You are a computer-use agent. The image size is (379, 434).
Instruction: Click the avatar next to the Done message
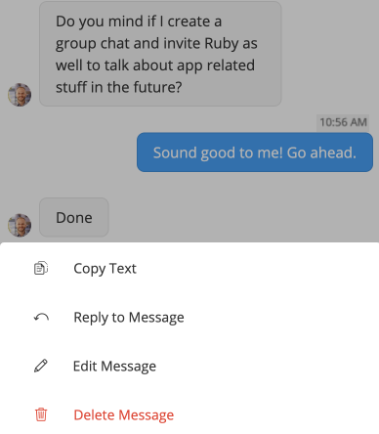point(20,225)
